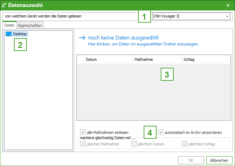Sort by the Schlag column header
Viewport: 235px width, 166px height.
pyautogui.click(x=205, y=59)
